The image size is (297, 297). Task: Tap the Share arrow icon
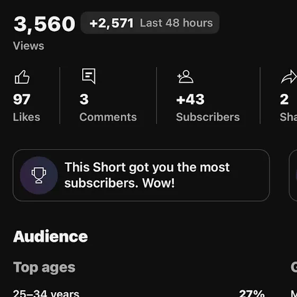click(289, 77)
